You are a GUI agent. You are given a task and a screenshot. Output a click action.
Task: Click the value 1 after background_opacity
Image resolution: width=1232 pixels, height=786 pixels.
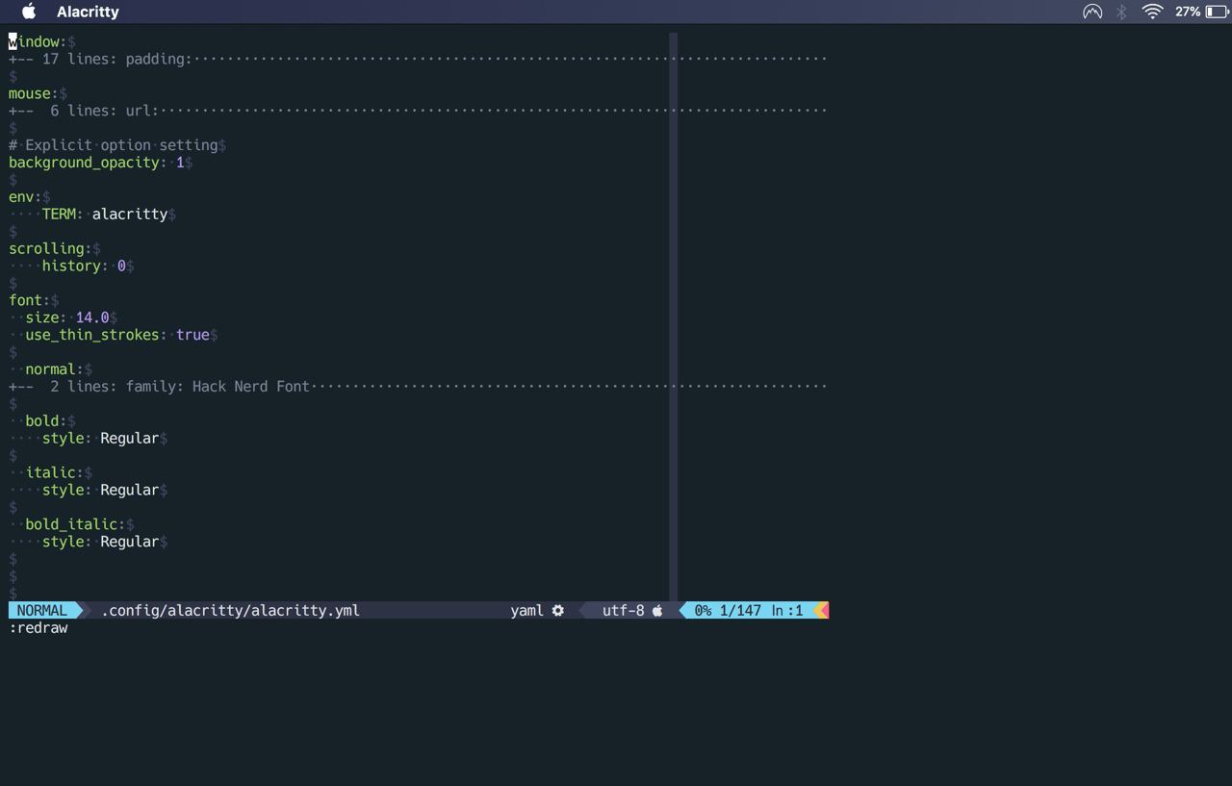[x=180, y=163]
